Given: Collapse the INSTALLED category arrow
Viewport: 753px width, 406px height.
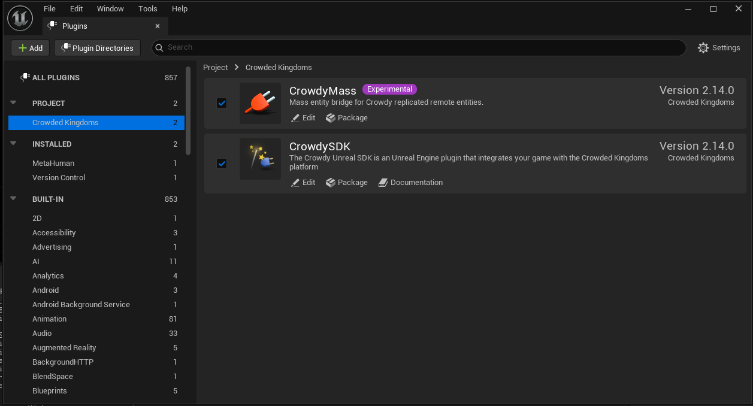Looking at the screenshot, I should click(x=13, y=144).
